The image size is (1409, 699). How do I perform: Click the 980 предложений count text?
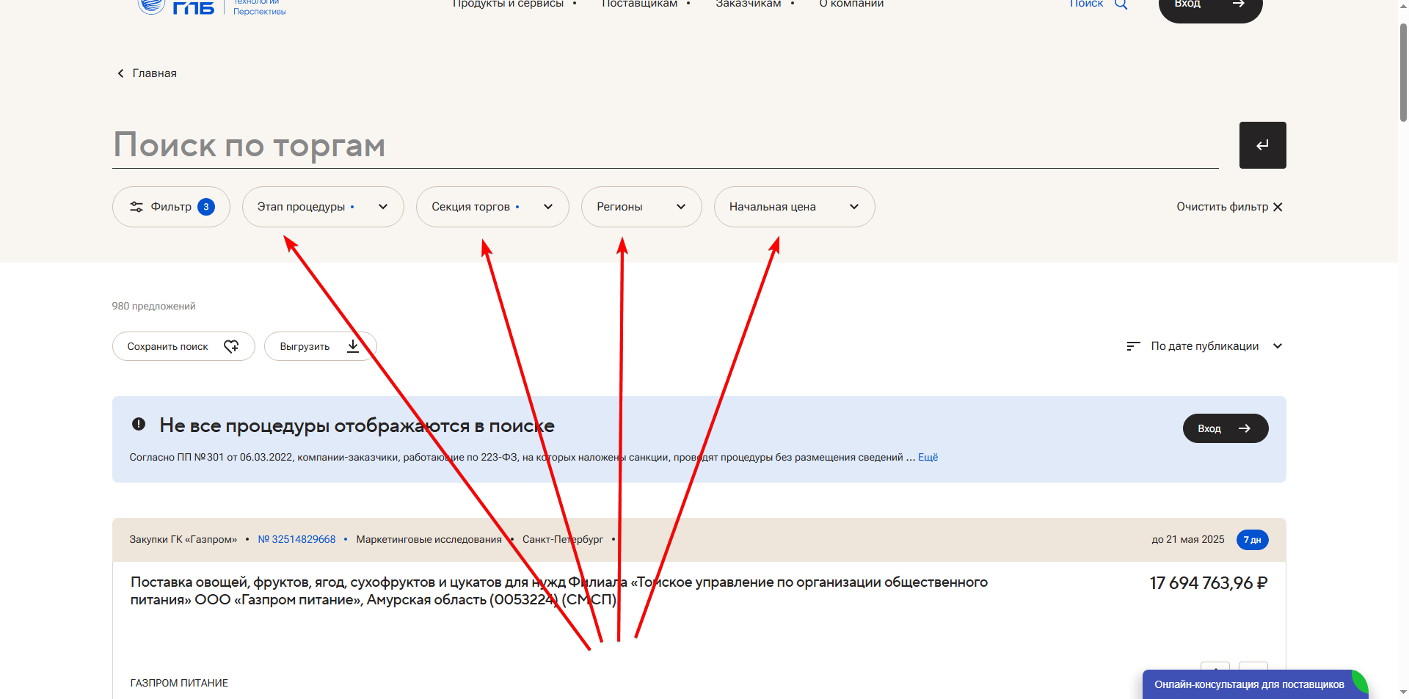tap(153, 306)
